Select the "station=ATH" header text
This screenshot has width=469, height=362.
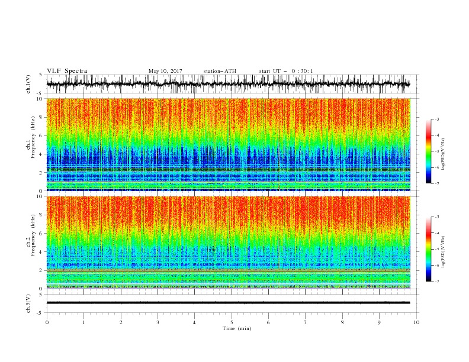tap(220, 71)
